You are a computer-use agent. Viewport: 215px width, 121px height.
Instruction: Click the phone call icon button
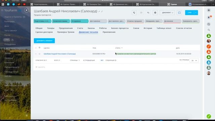pos(134,13)
